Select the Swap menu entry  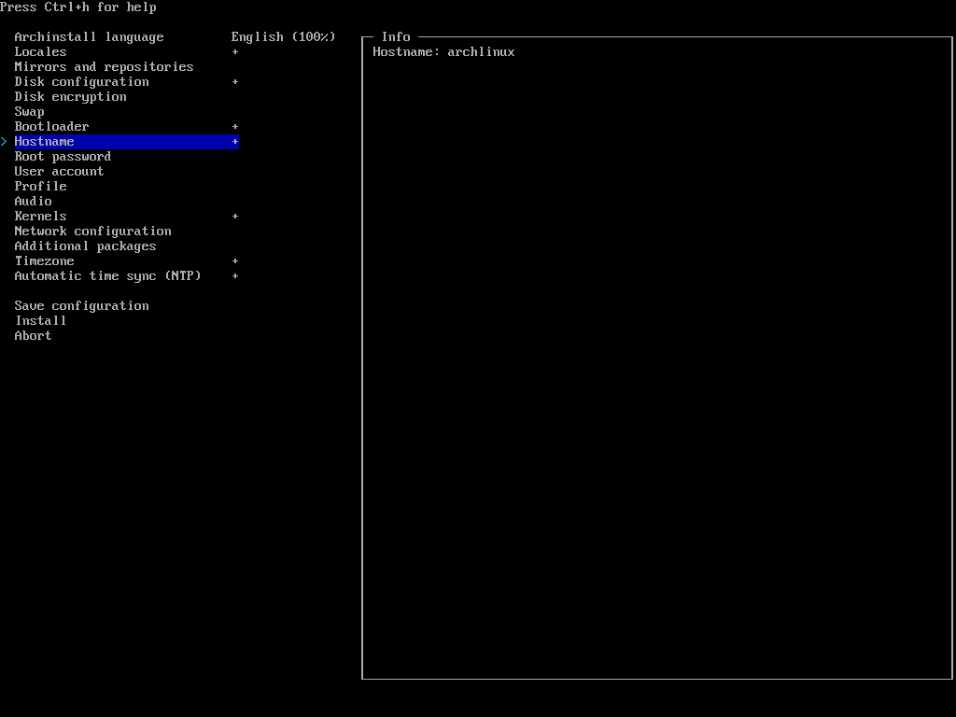click(29, 112)
